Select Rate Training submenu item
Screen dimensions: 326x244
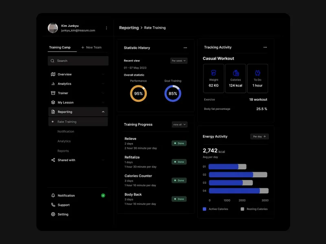click(x=78, y=122)
